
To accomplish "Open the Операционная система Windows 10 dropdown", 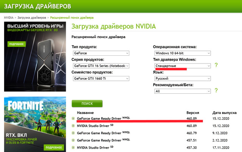I will pos(182,53).
